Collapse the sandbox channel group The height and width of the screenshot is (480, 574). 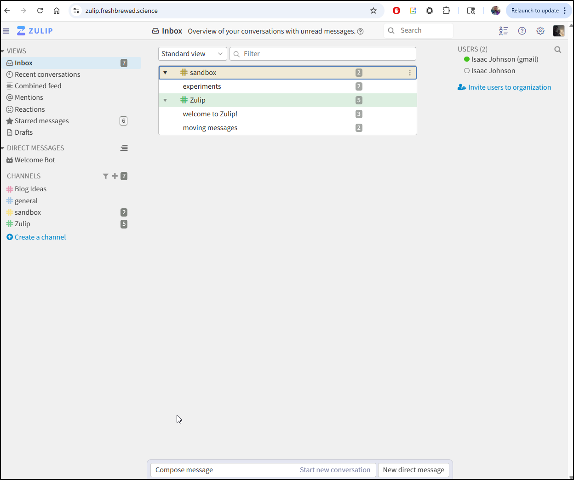[165, 73]
